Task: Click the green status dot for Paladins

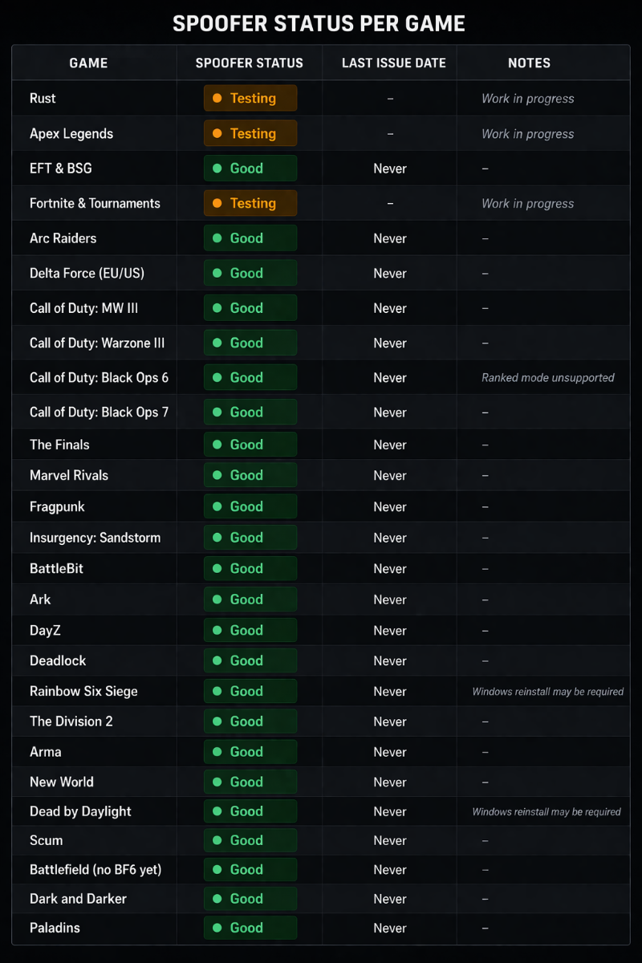Action: pos(217,928)
